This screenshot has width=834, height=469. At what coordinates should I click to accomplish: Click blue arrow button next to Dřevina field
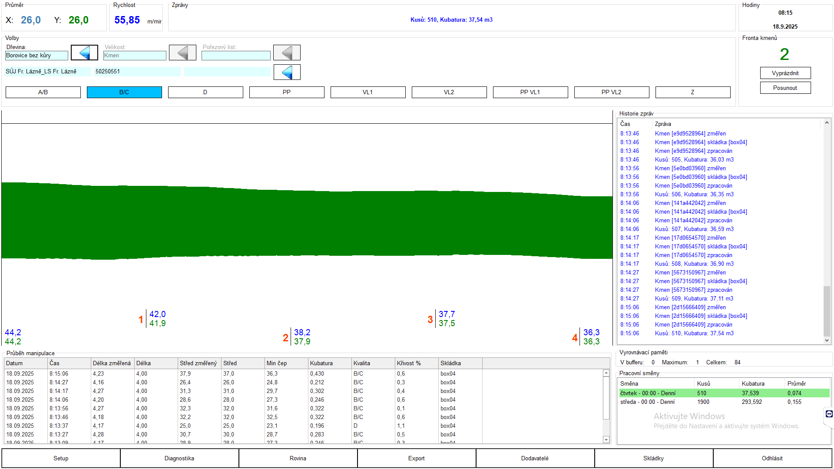pos(84,53)
